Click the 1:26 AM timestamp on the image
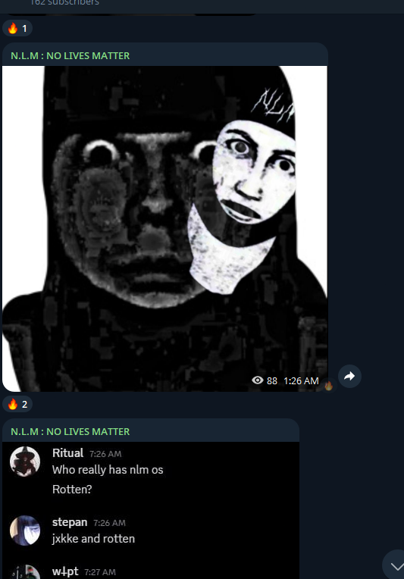Image resolution: width=404 pixels, height=579 pixels. [x=301, y=380]
